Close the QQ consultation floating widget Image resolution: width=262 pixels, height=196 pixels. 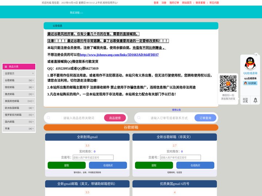coord(256,55)
